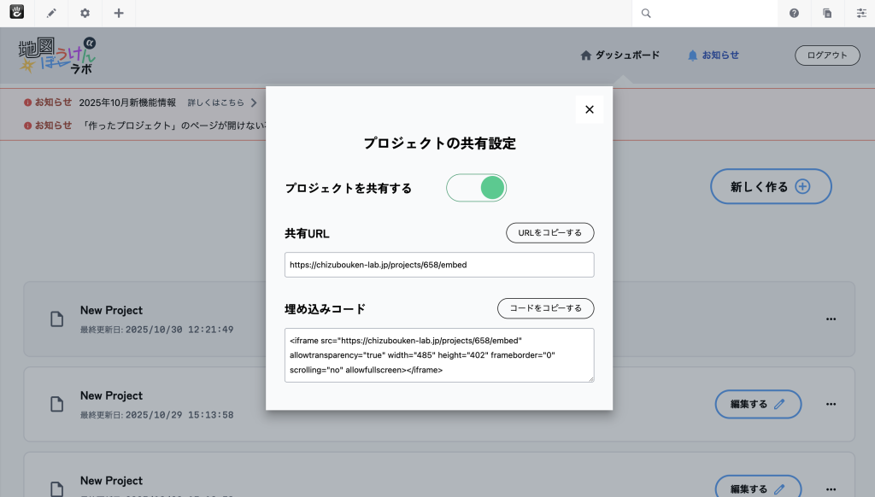Click the ログアウト button
Image resolution: width=875 pixels, height=497 pixels.
click(827, 56)
